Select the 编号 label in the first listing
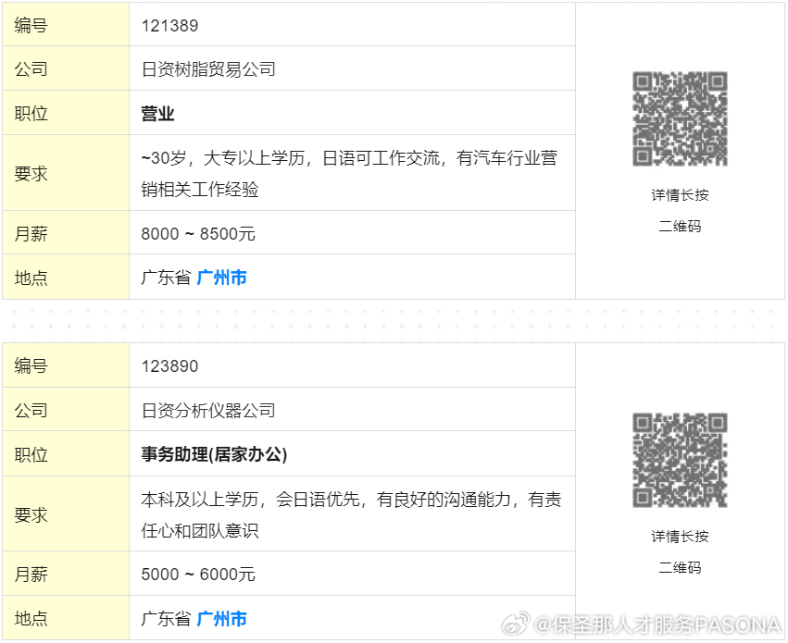 (x=31, y=25)
